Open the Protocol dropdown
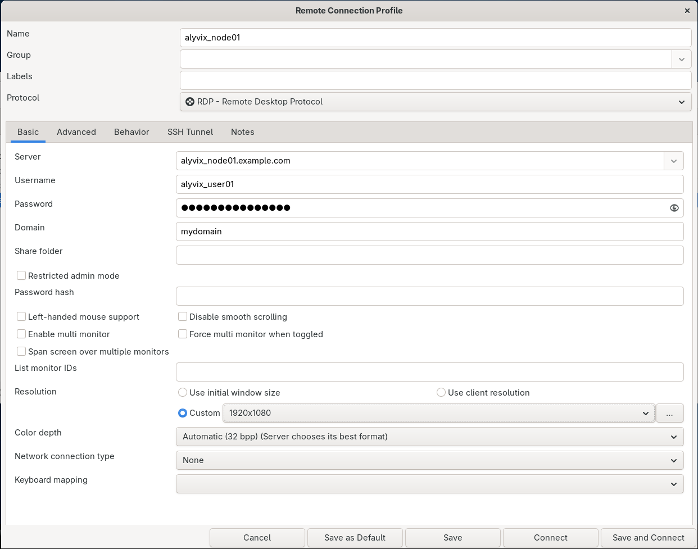Screen dimensions: 698x549 [x=681, y=102]
